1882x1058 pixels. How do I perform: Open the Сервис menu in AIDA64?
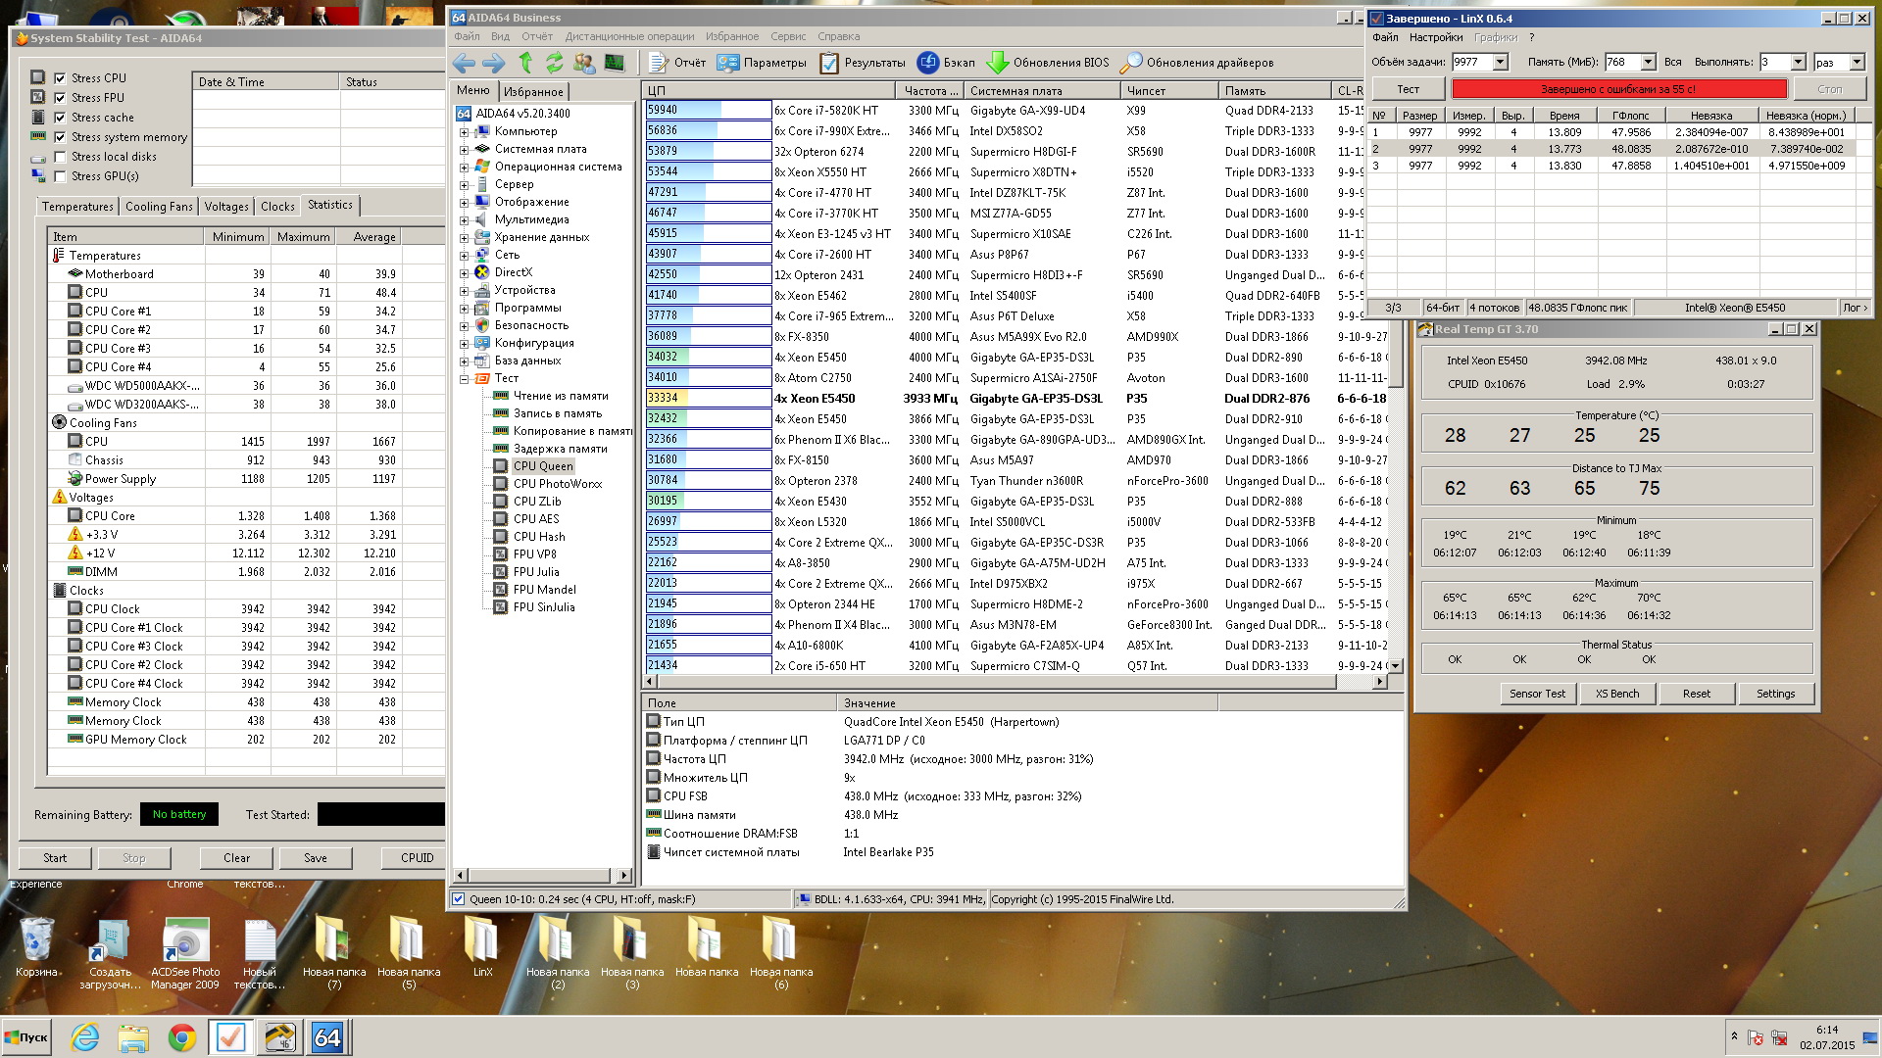(x=788, y=36)
